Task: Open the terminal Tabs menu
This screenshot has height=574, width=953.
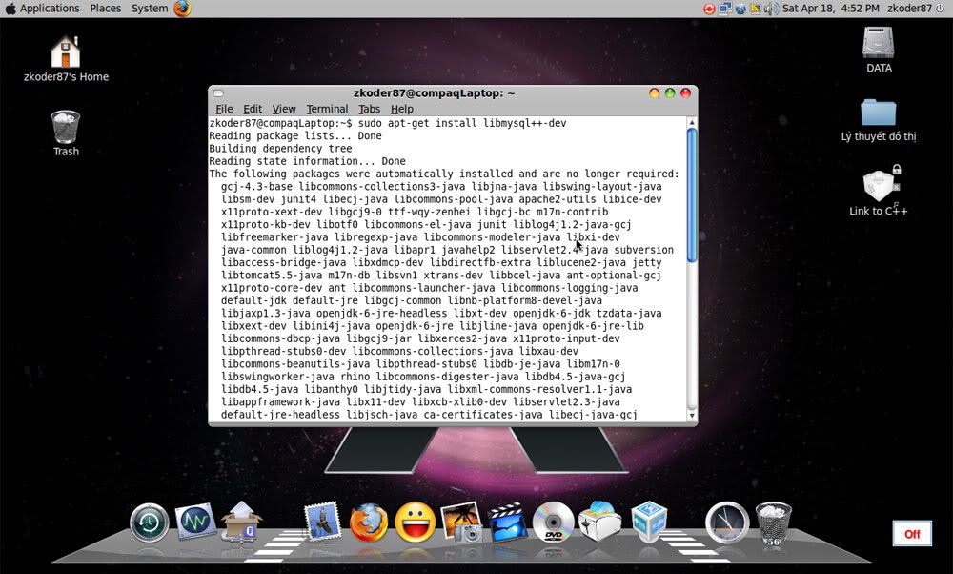Action: [x=369, y=109]
